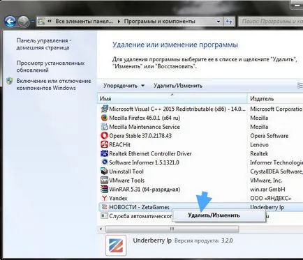Select 'Opera Stable 37.0.2178.43' entry
The image size is (303, 260).
click(x=140, y=136)
